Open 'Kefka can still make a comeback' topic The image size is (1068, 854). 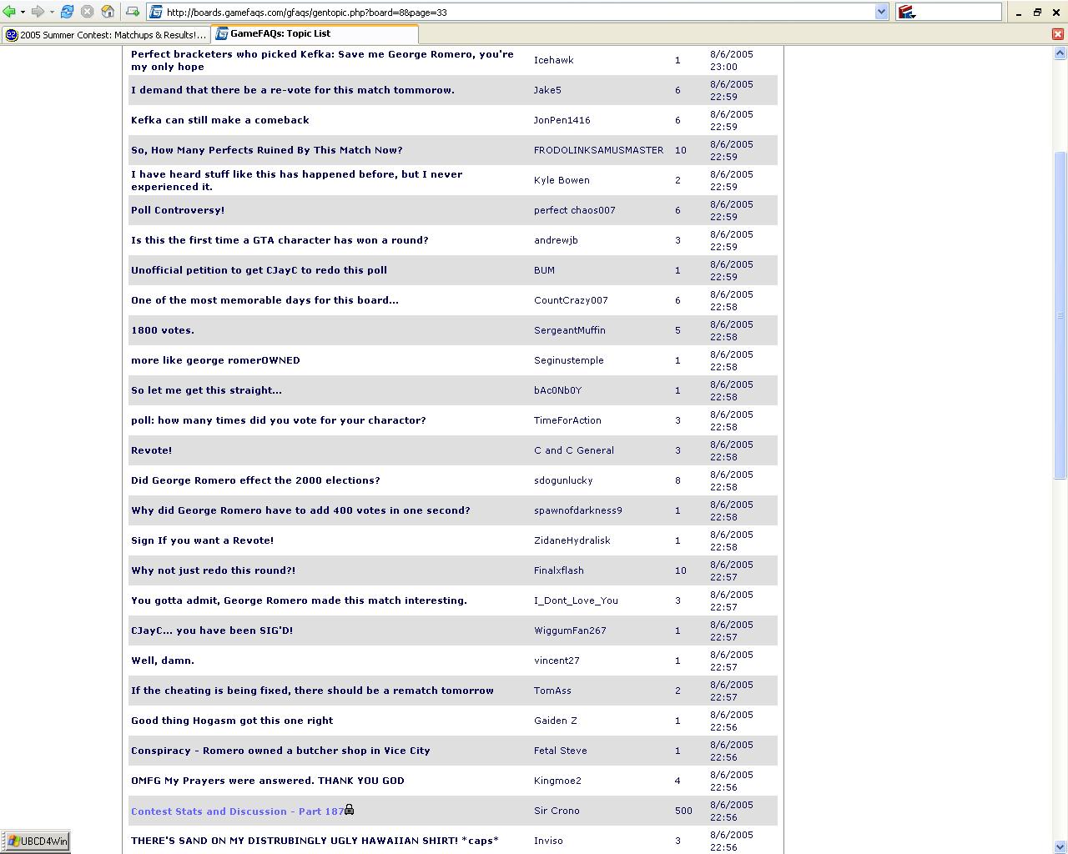pos(220,120)
